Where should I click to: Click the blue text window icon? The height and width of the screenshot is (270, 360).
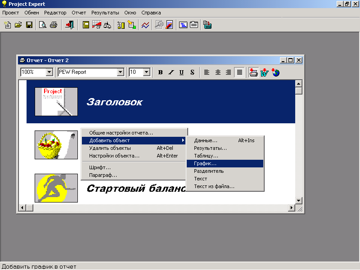pyautogui.click(x=183, y=25)
